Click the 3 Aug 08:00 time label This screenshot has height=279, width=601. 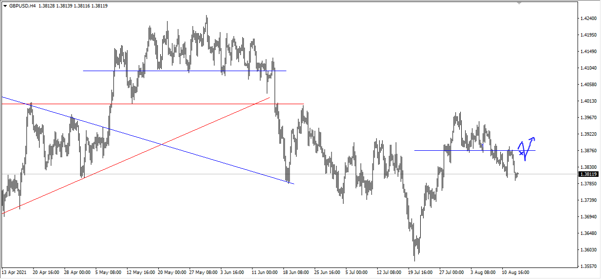coord(484,273)
